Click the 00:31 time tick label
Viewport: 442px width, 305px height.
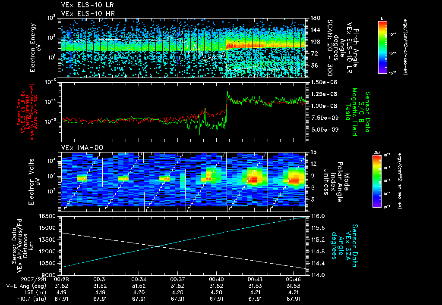tap(100, 280)
